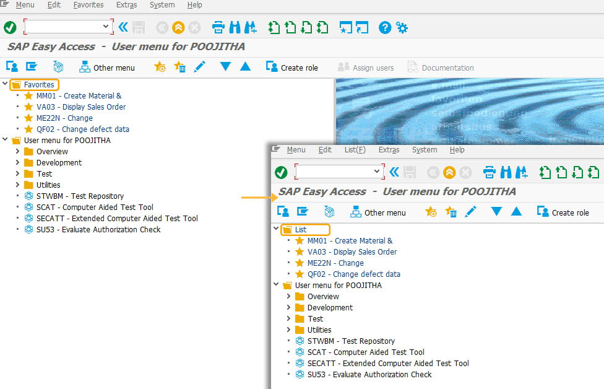Open a new session from back window toolbar
This screenshot has width=604, height=389.
(345, 27)
